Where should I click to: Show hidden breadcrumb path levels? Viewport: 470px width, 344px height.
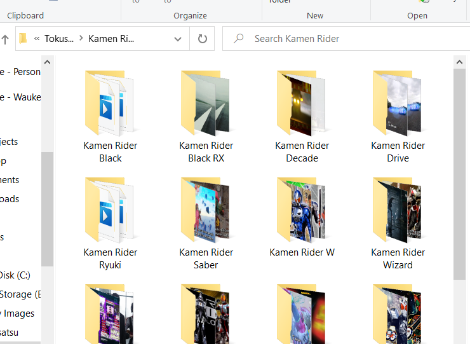pos(37,38)
